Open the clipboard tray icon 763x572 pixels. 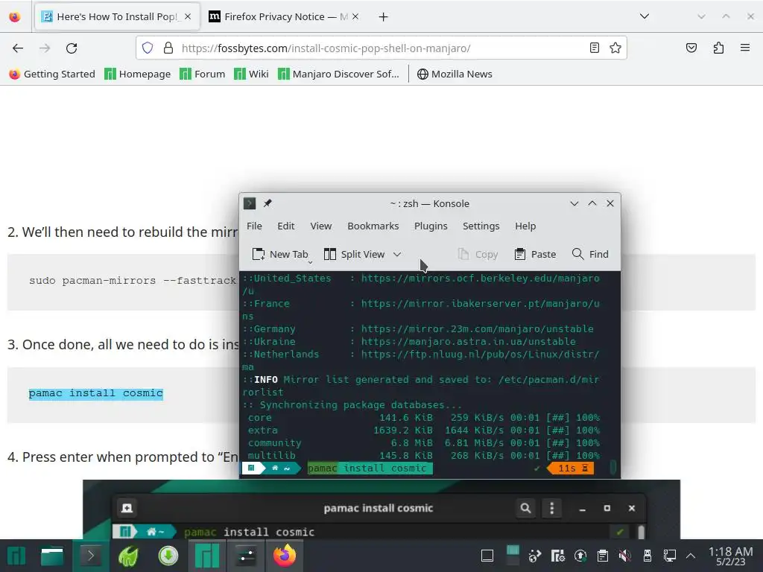pos(602,556)
